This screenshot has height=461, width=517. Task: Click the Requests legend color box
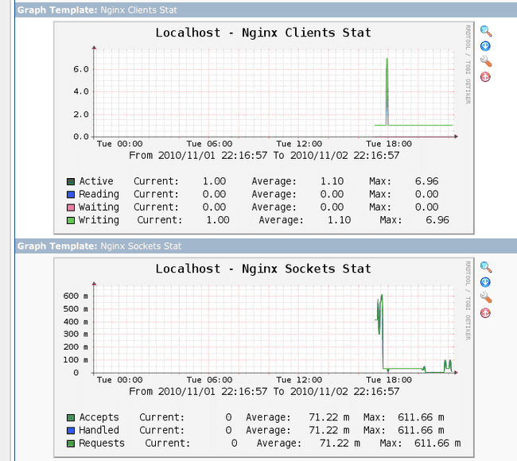71,444
